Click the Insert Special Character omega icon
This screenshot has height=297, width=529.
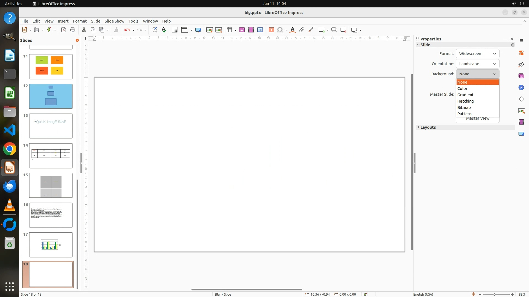[x=280, y=30]
